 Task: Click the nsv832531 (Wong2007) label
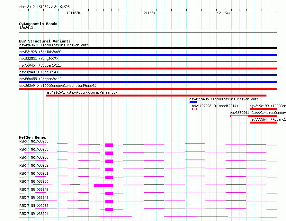39,59
